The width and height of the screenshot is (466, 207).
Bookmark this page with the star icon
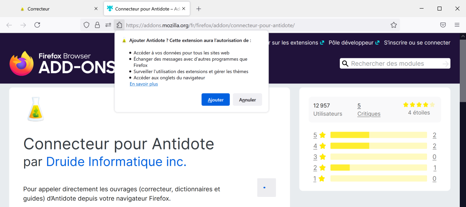394,25
